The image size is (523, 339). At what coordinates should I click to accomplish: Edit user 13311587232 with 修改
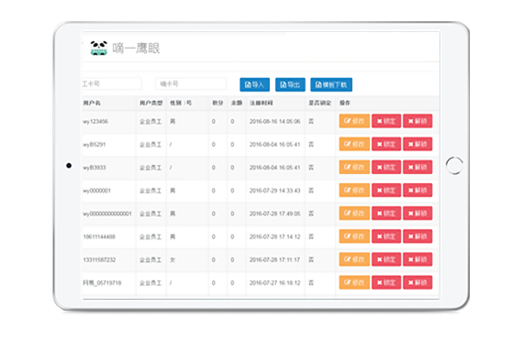pos(354,259)
